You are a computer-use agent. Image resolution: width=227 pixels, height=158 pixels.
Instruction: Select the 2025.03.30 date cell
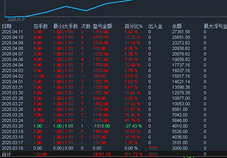point(12,93)
